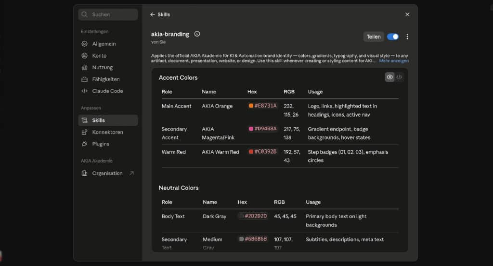Click the AKIA Magenta/Pink name cell
The width and height of the screenshot is (493, 266).
[218, 133]
